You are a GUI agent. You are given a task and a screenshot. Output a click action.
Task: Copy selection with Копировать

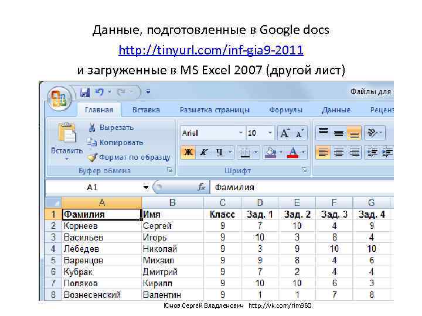[115, 142]
